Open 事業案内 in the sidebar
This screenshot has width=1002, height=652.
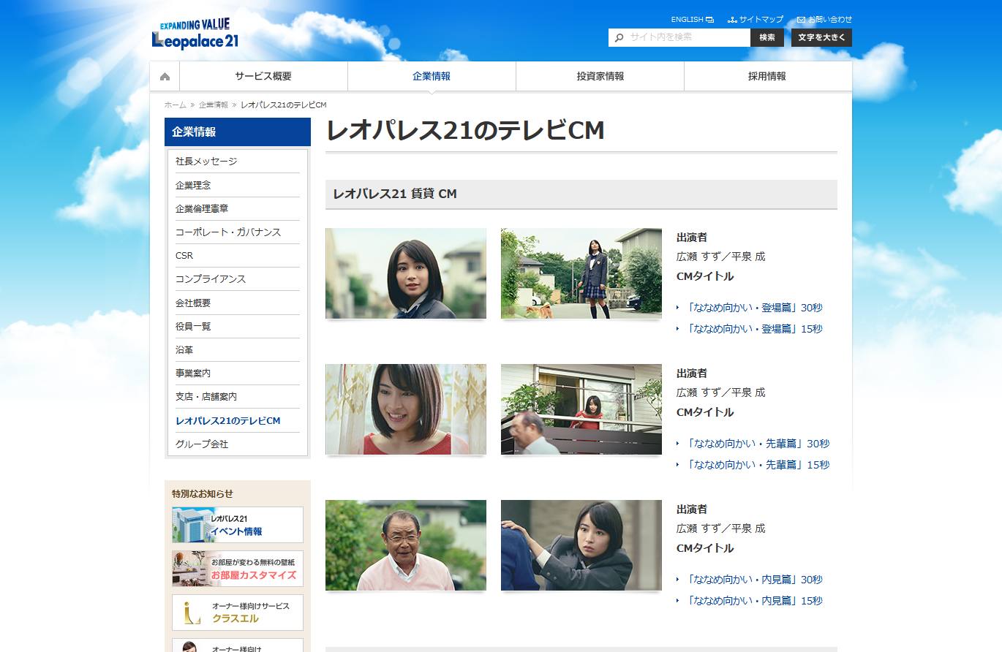coord(238,374)
